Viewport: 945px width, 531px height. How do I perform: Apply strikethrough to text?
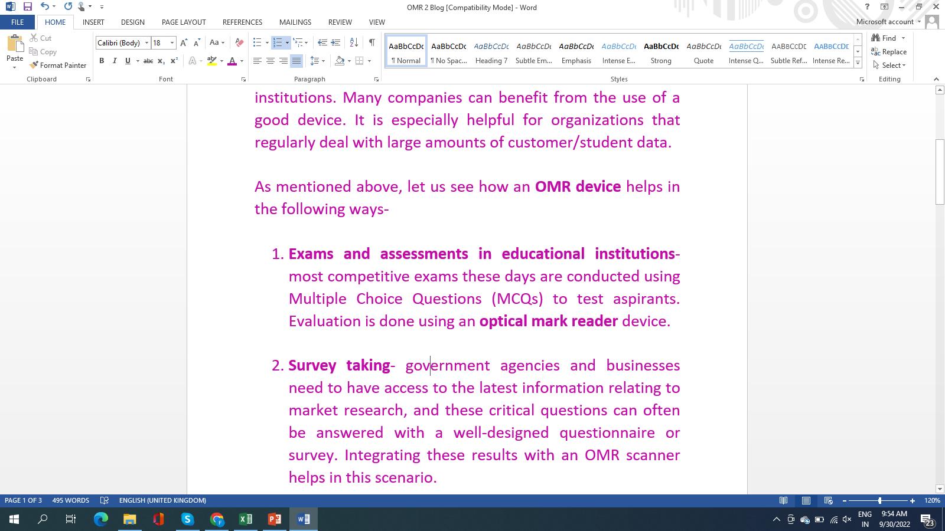pos(148,61)
